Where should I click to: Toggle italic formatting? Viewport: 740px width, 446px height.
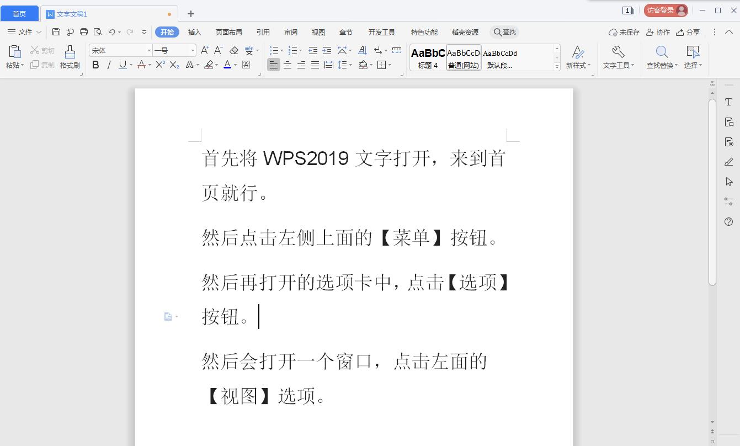tap(108, 65)
